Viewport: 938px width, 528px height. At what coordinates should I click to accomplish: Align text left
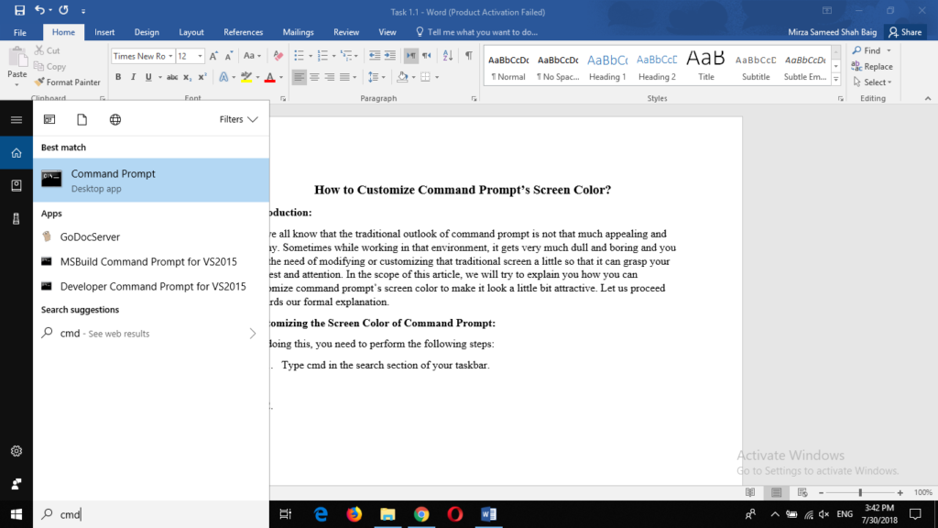[299, 77]
